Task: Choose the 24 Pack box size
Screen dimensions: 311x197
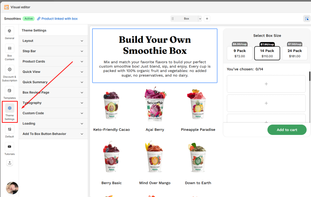Action: [x=295, y=53]
